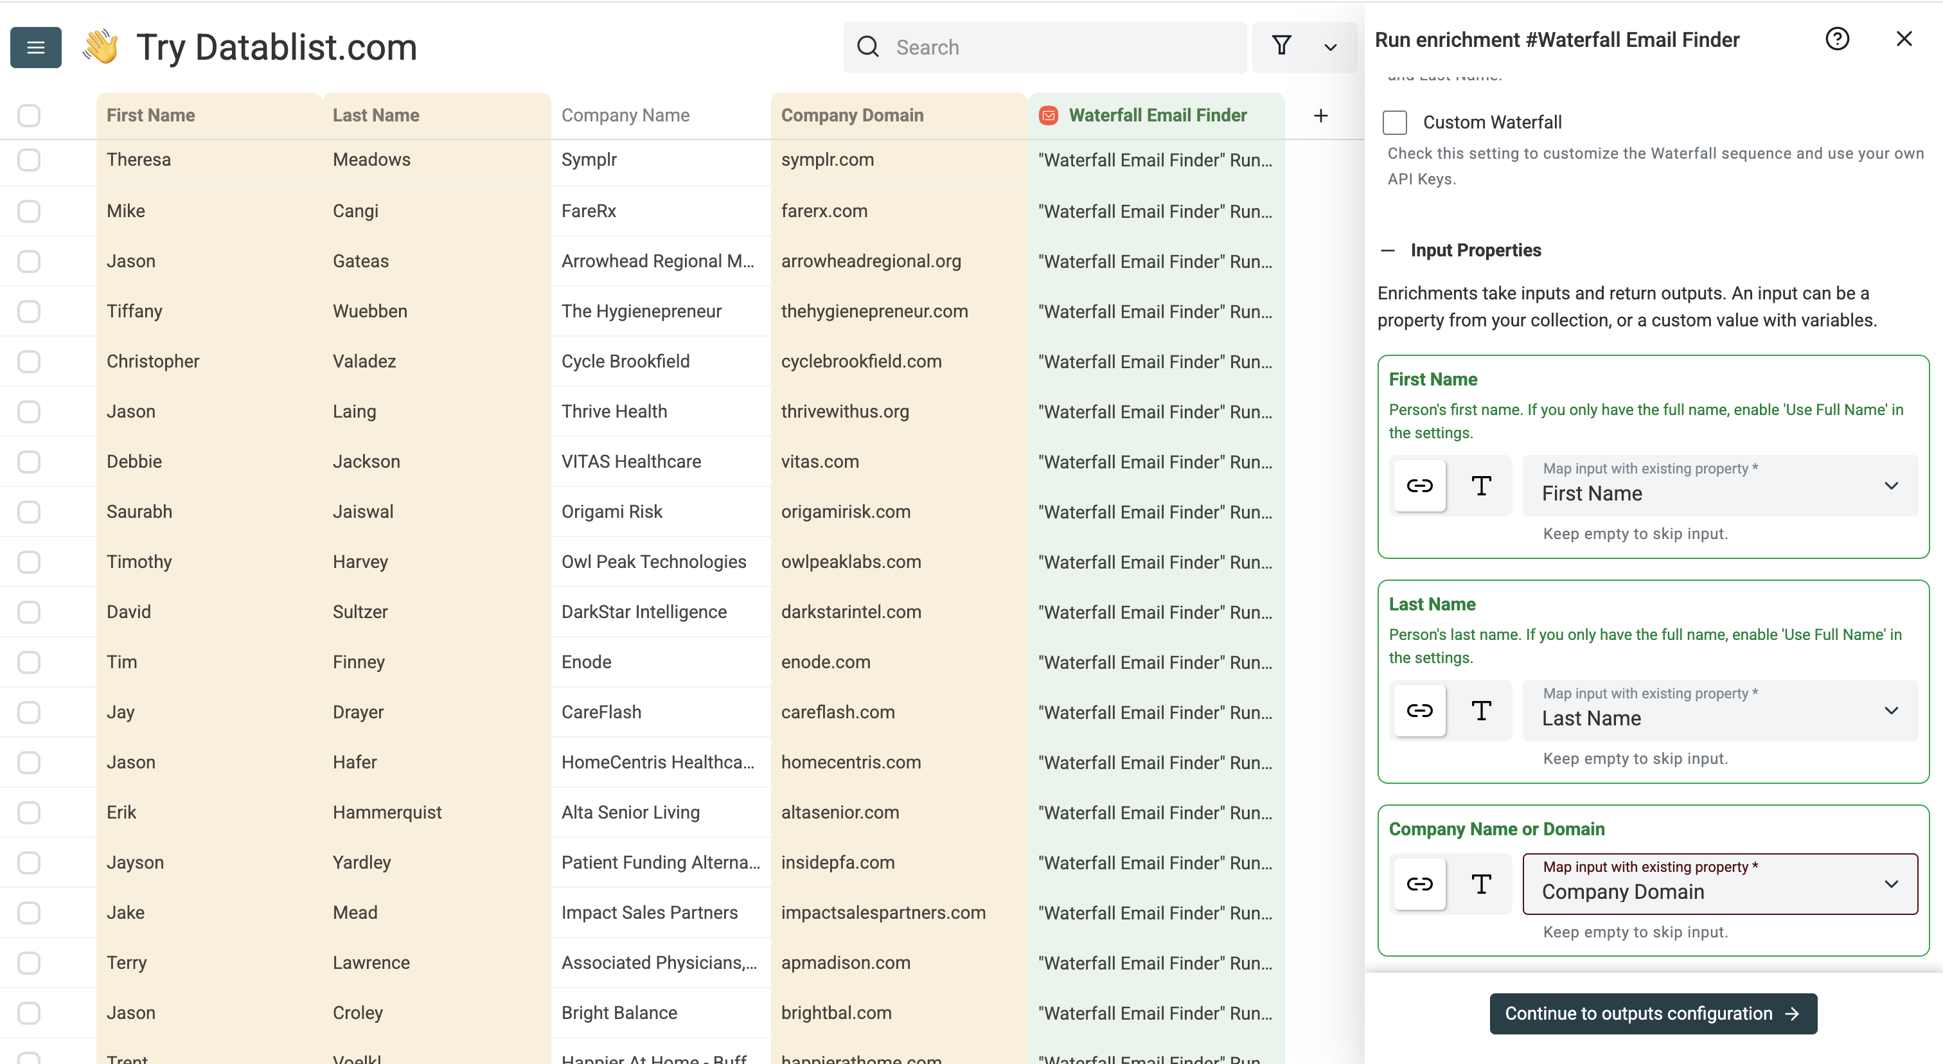Click the Waterfall Email Finder column header
The height and width of the screenshot is (1064, 1943).
pyautogui.click(x=1157, y=116)
